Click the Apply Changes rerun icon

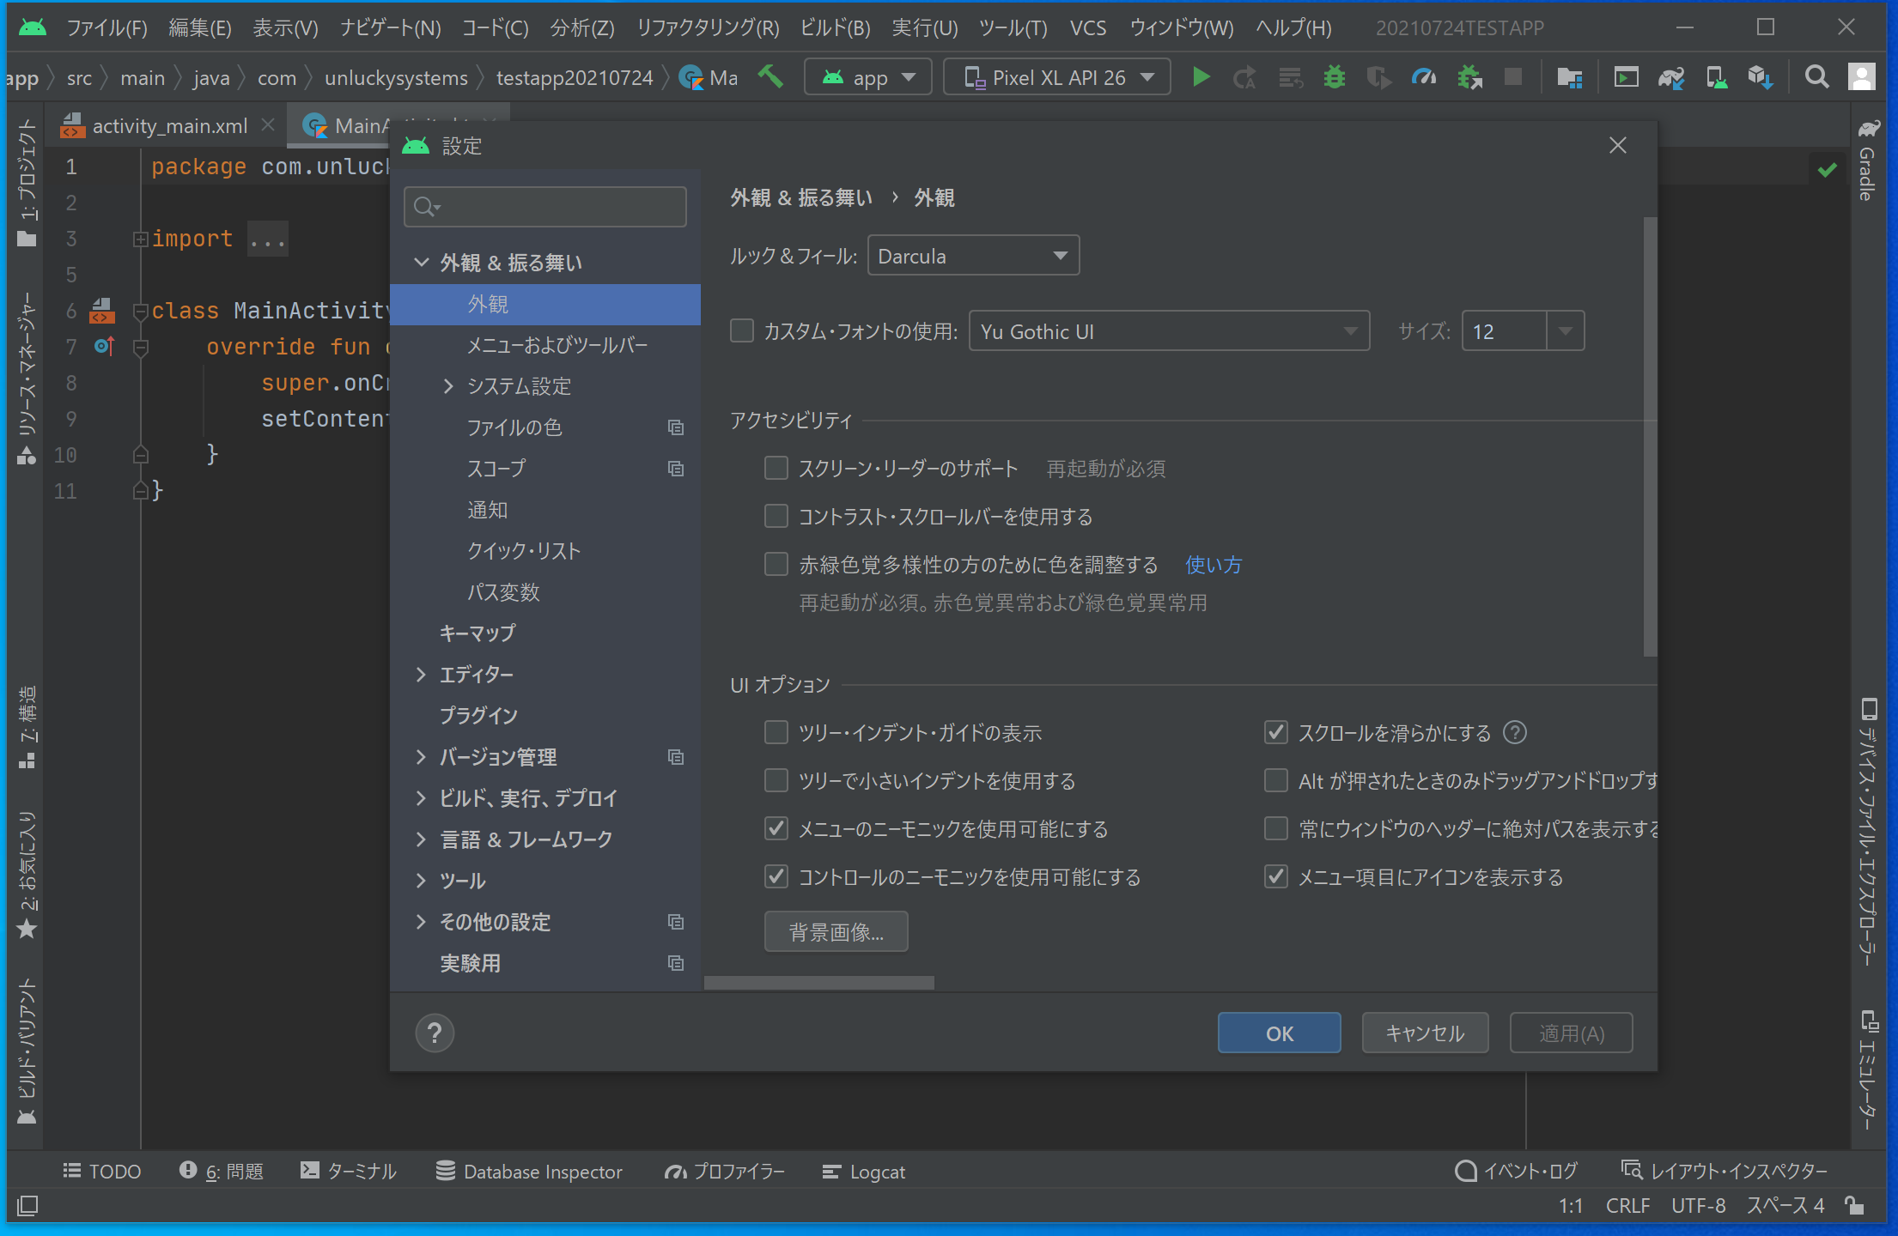click(x=1244, y=77)
